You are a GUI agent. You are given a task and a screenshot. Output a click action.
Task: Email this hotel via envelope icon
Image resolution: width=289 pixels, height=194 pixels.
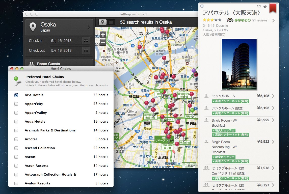259,6
